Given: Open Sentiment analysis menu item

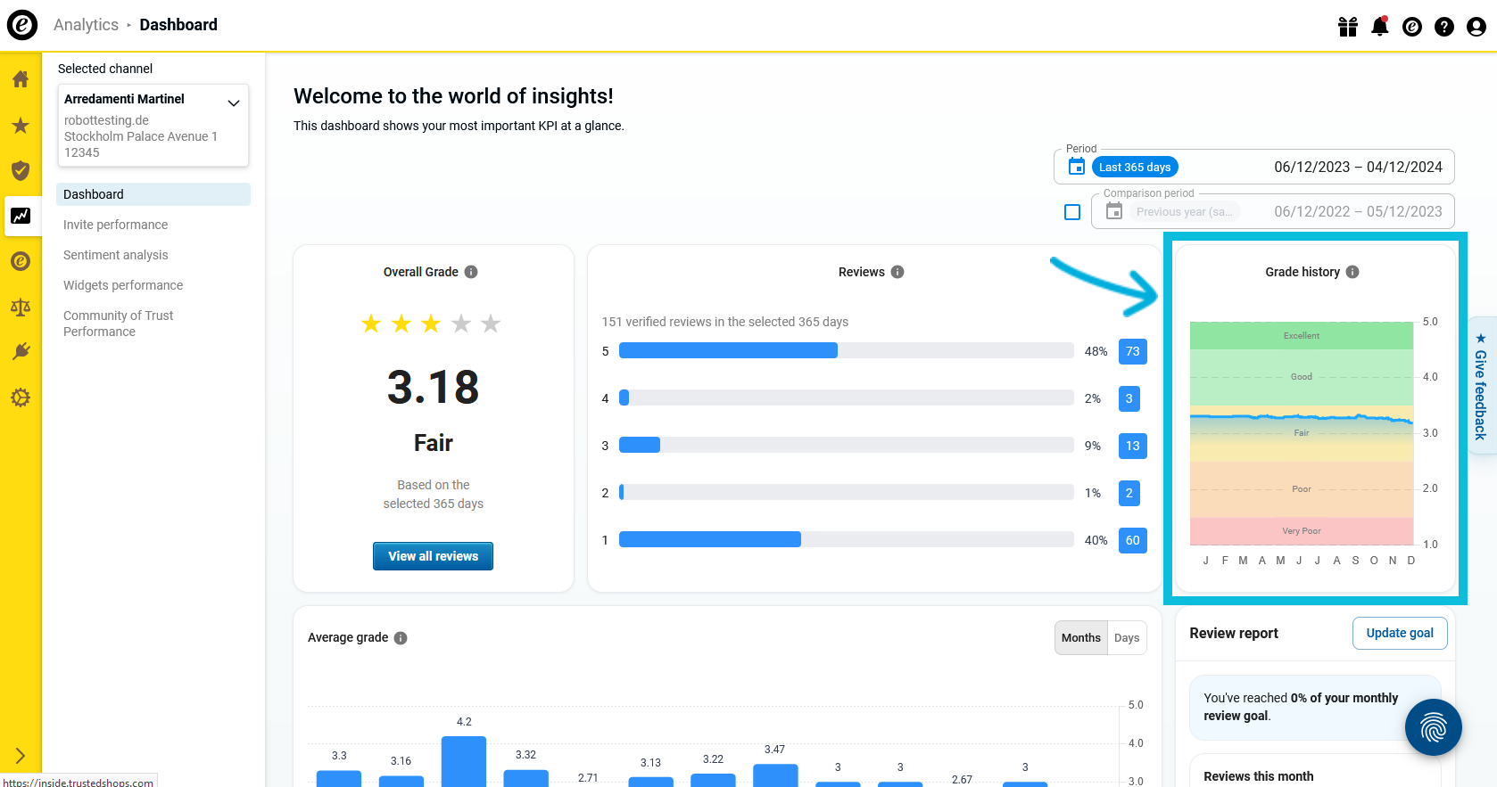Looking at the screenshot, I should coord(115,255).
